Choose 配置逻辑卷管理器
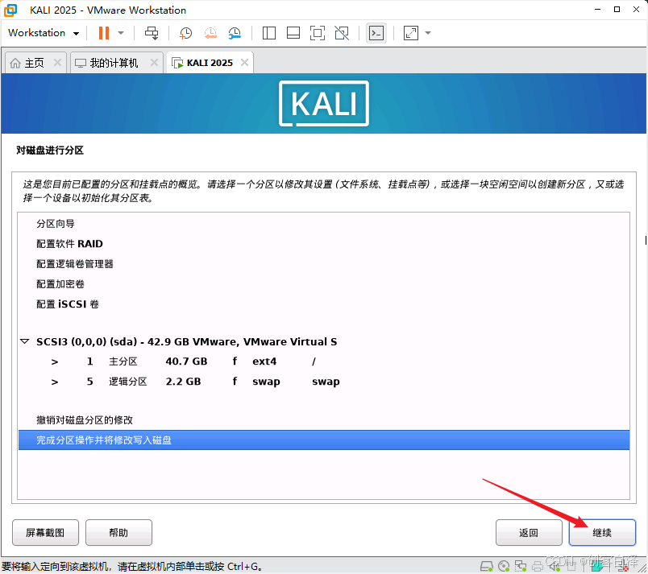 click(75, 264)
